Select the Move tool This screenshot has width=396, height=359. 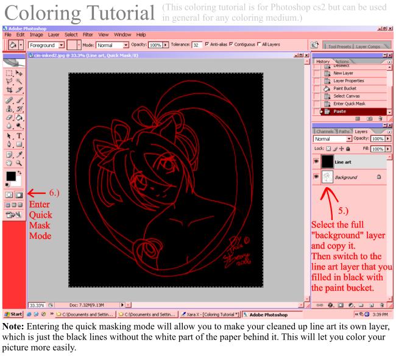pos(19,73)
